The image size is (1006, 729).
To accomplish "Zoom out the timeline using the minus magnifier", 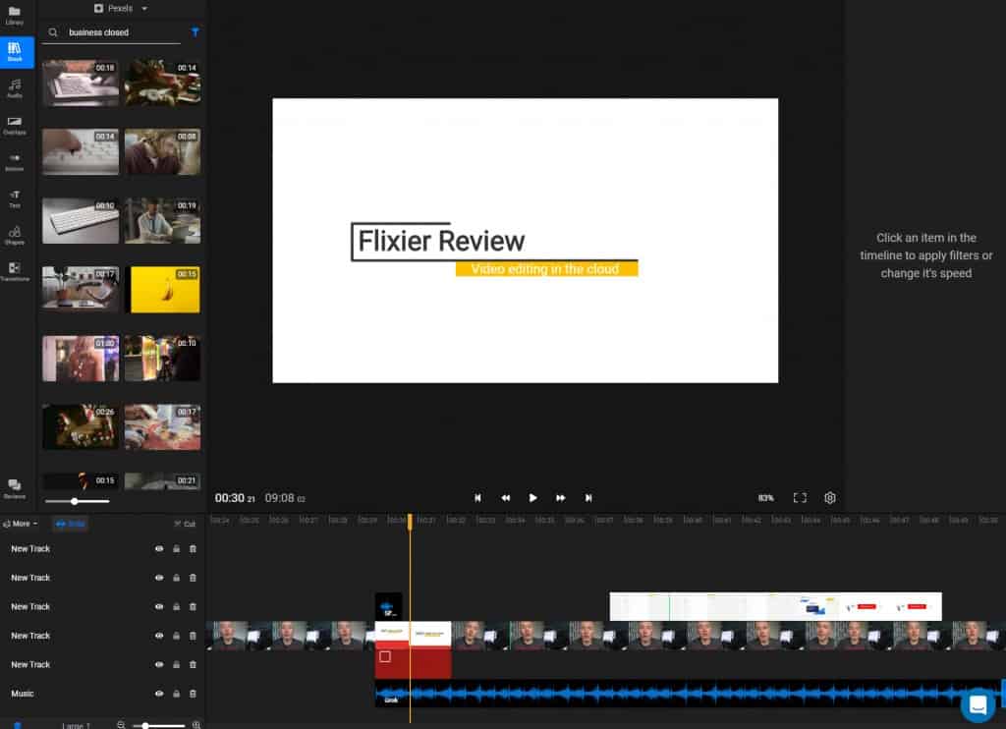I will 121,725.
